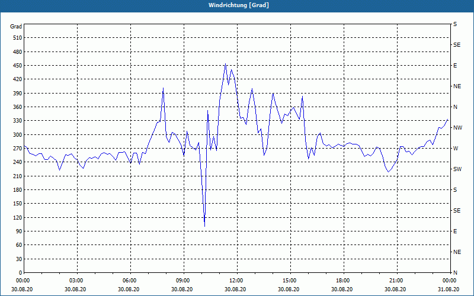This screenshot has width=474, height=296.
Task: Click the chart title "Windrichtung [Grad]"
Action: coord(239,5)
